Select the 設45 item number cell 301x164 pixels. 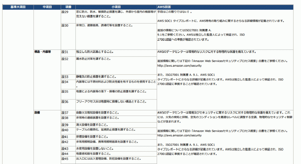tap(68, 160)
